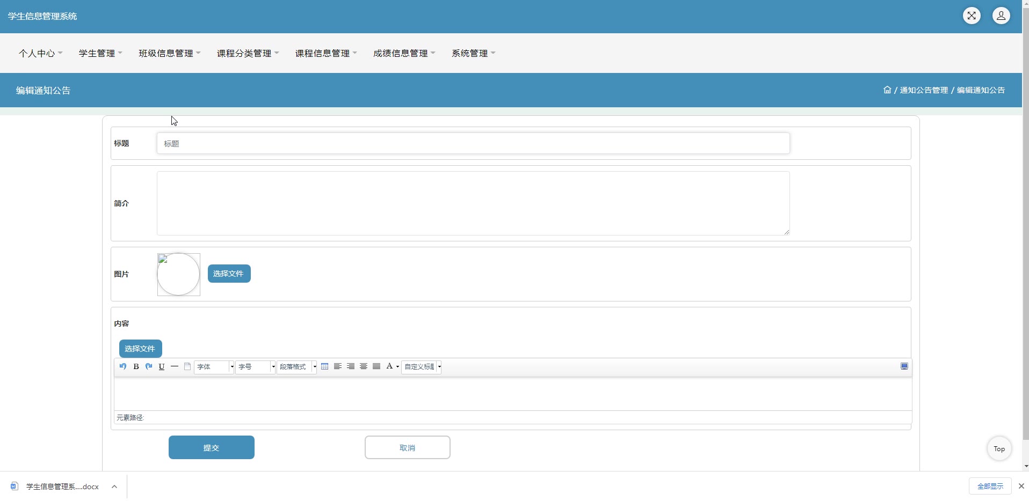Click 全部显示 button in download bar
1029x501 pixels.
990,486
